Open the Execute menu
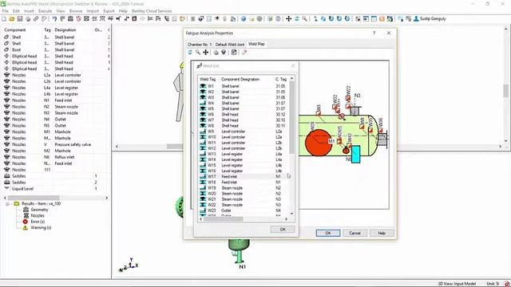 45,11
